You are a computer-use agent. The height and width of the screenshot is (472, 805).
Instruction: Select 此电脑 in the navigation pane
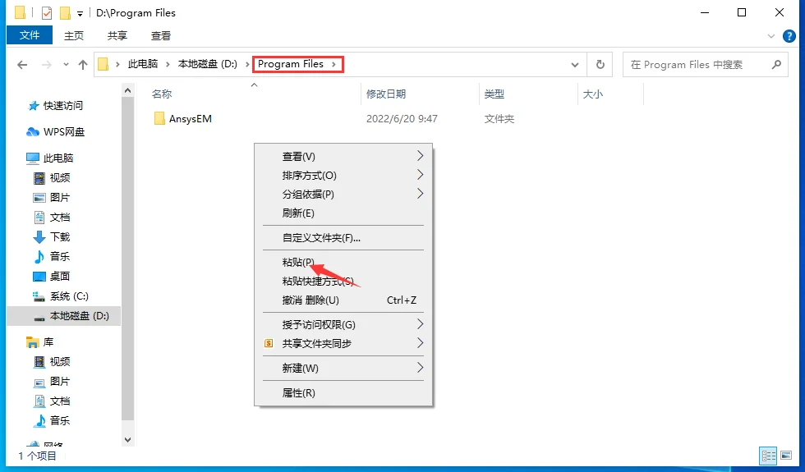coord(50,158)
